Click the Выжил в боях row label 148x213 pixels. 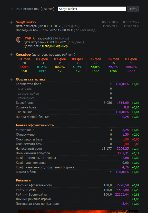(26, 172)
